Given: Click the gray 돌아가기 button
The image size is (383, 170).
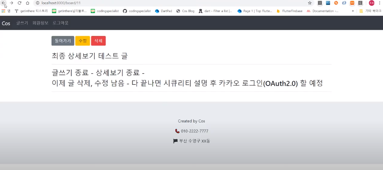Looking at the screenshot, I should pyautogui.click(x=63, y=41).
